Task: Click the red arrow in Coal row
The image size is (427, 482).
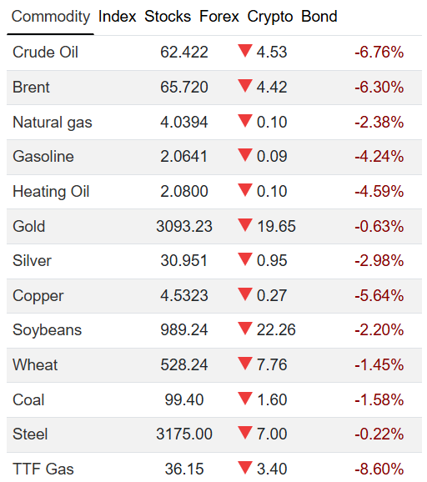Action: pos(245,399)
